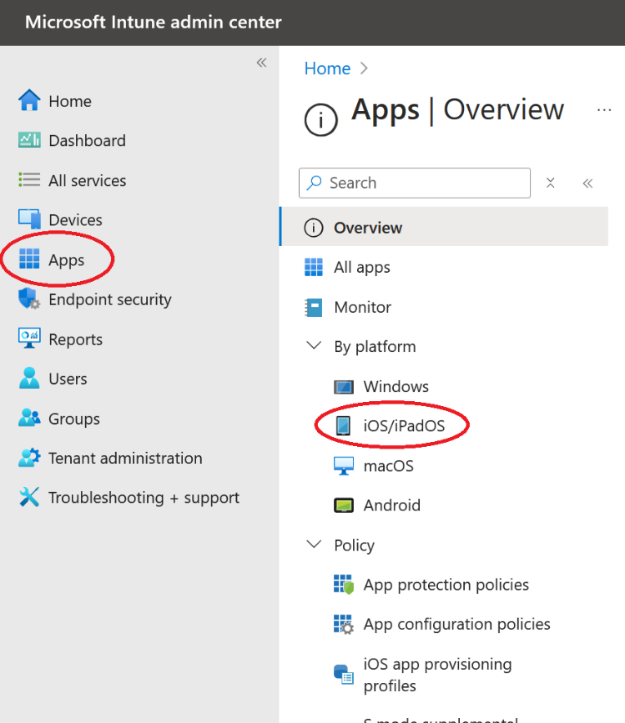Image resolution: width=625 pixels, height=723 pixels.
Task: Collapse the left navigation sidebar
Action: coord(261,63)
